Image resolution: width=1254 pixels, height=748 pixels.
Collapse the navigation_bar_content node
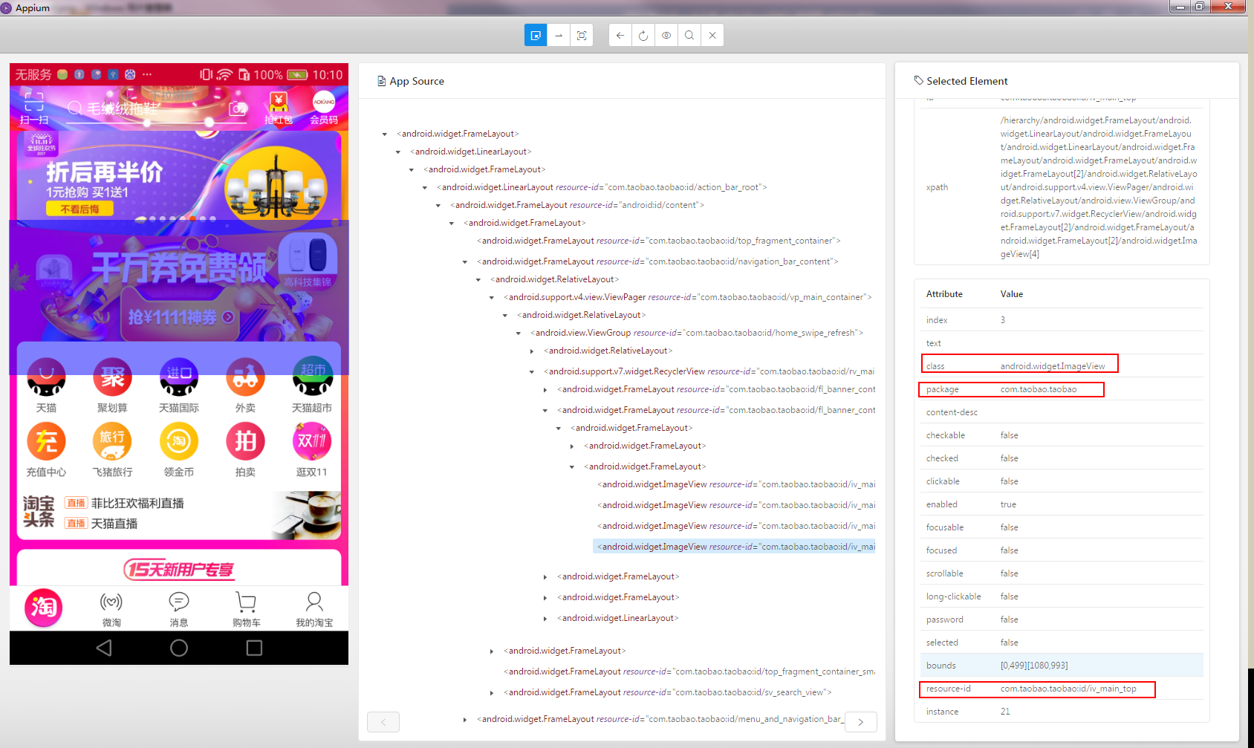pyautogui.click(x=464, y=262)
